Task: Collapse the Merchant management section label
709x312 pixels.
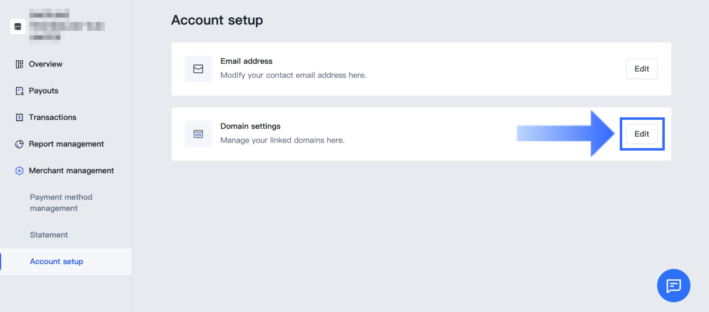Action: 71,171
